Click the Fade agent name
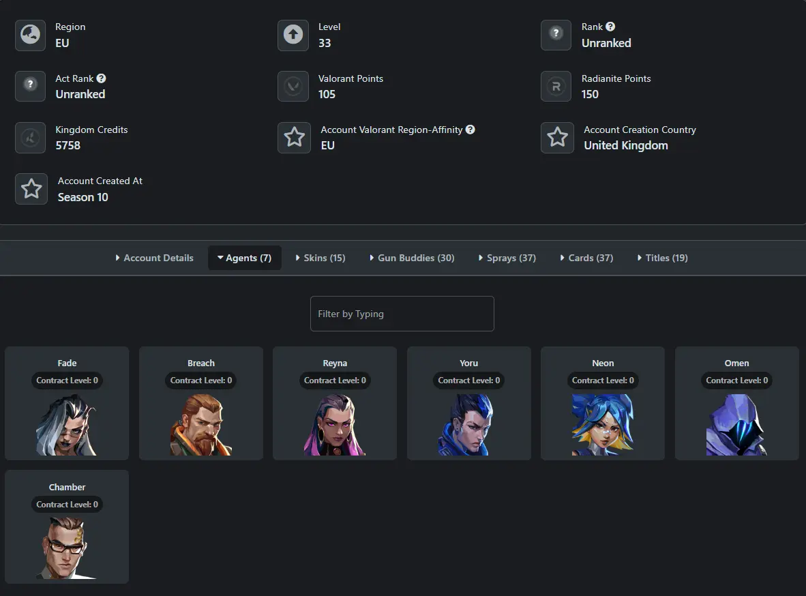This screenshot has height=596, width=806. pyautogui.click(x=67, y=363)
